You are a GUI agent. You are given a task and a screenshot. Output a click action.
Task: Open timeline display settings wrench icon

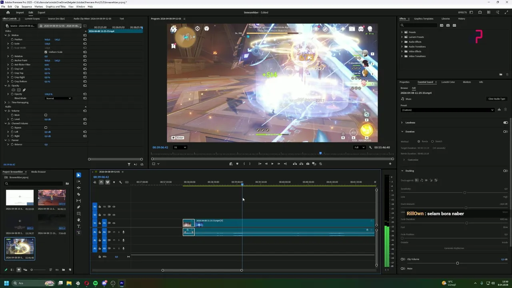120,182
